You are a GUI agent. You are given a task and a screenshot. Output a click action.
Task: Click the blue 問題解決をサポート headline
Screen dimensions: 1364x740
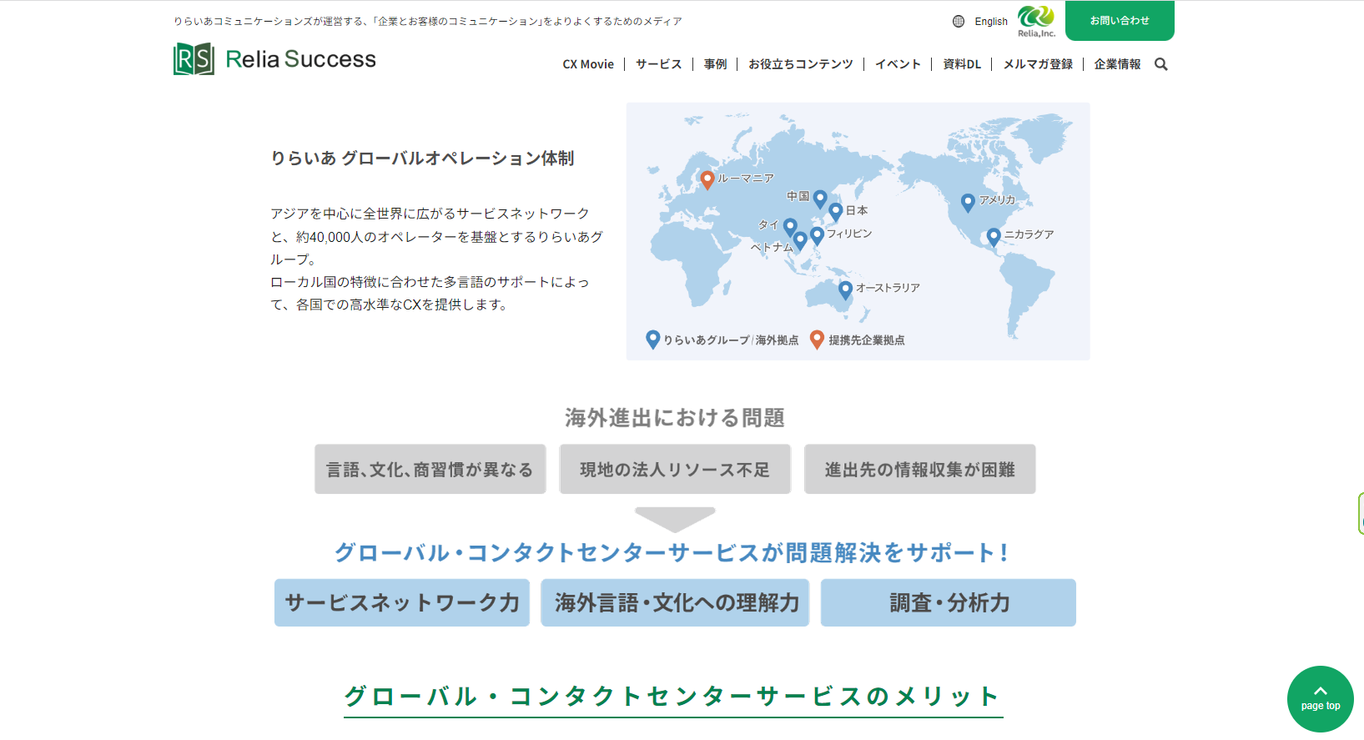point(672,552)
